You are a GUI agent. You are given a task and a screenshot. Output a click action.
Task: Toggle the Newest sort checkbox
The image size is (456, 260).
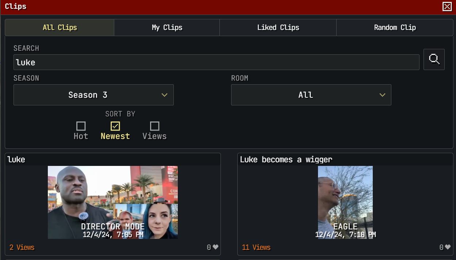pyautogui.click(x=115, y=126)
